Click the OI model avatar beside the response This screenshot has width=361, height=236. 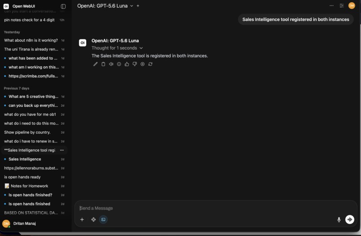(x=83, y=43)
